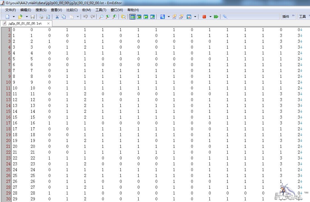Viewport: 310px width, 202px height.
Task: Close the jg2p_00_01_02_00.lst document tab
Action: [48, 24]
